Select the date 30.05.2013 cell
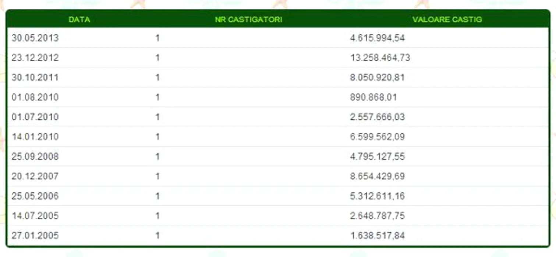Viewport: 556px width, 257px height. tap(35, 38)
